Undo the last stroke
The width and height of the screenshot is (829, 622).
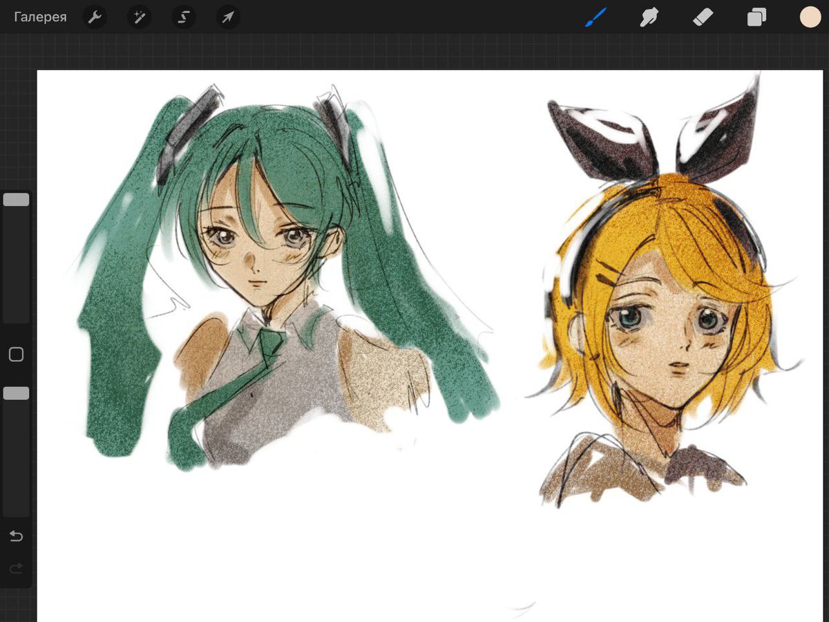(16, 536)
